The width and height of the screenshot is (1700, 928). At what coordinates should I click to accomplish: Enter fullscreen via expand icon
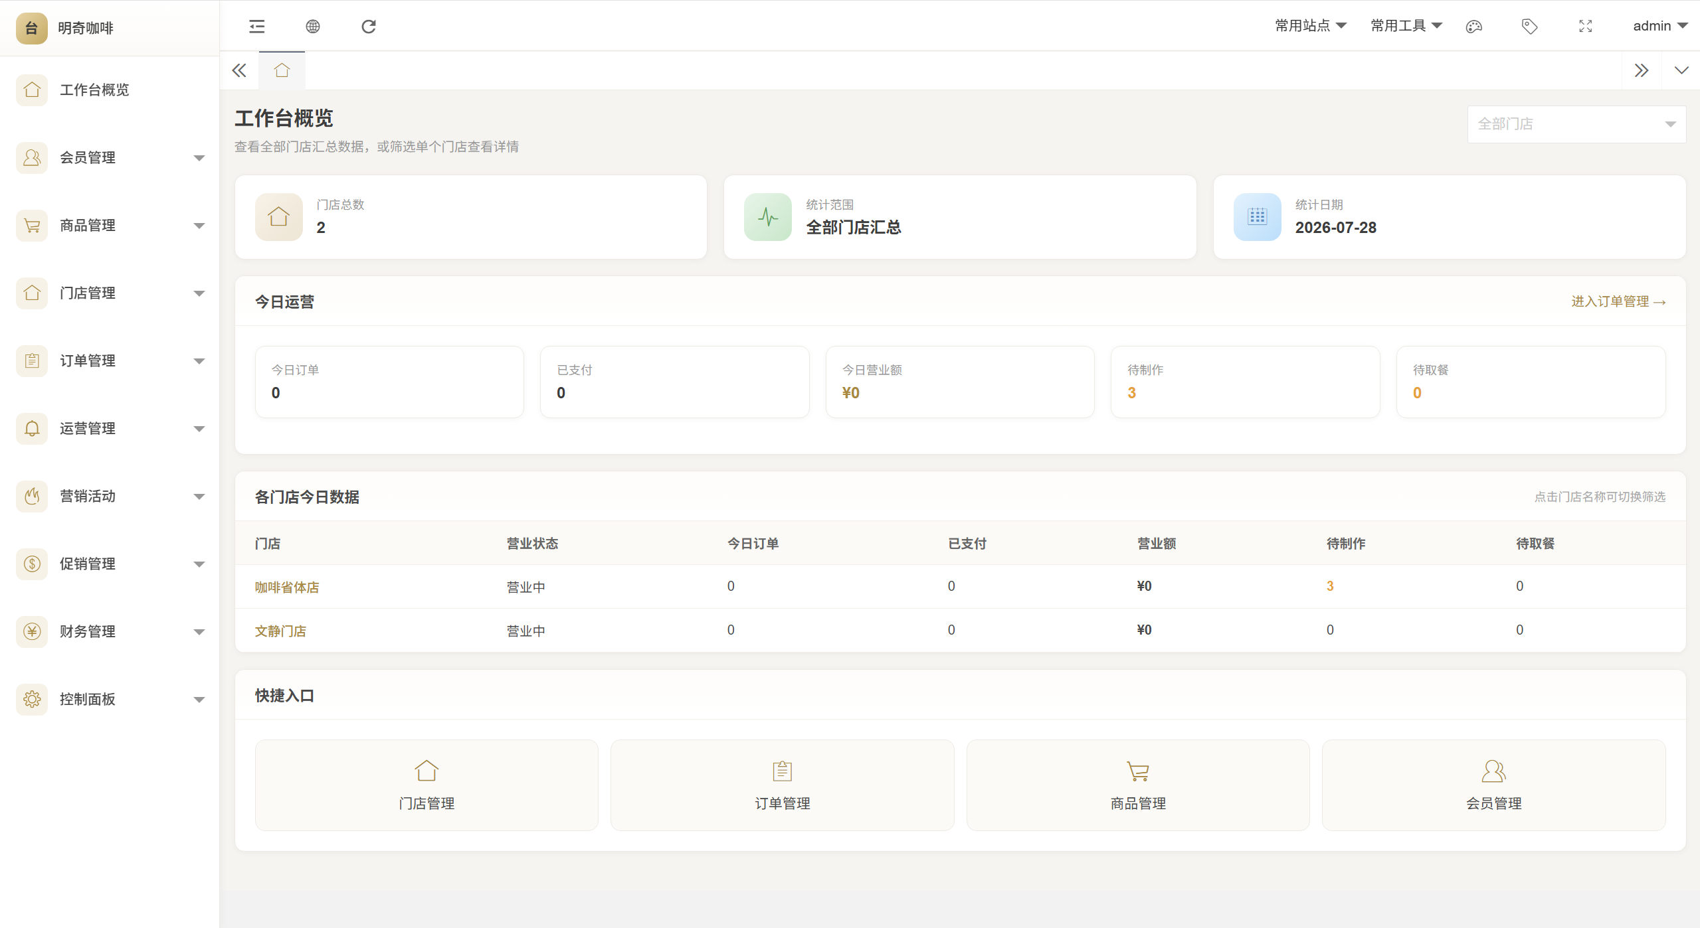pyautogui.click(x=1586, y=27)
